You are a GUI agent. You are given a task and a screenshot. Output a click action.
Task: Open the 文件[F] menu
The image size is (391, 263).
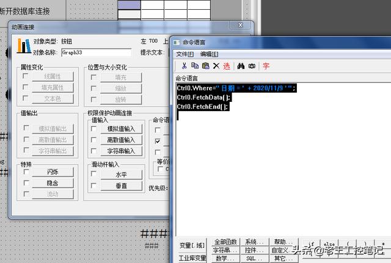click(185, 54)
